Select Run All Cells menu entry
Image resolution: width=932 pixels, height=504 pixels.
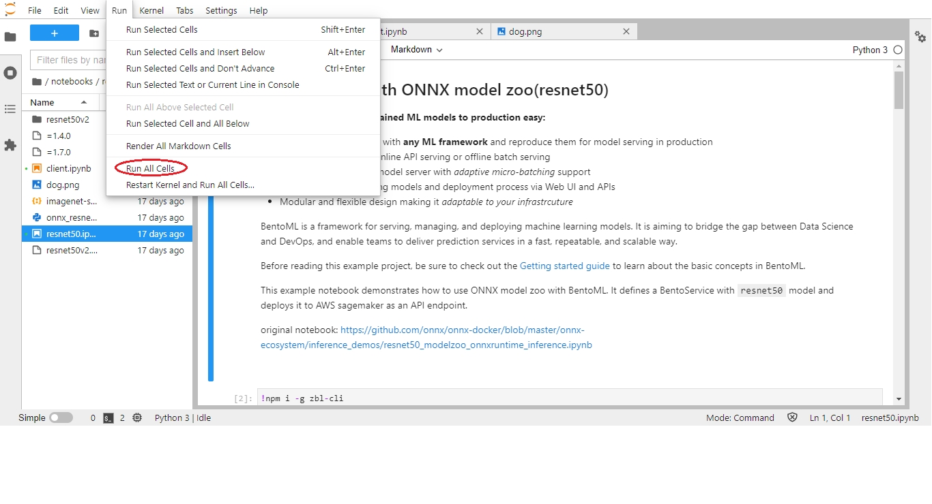coord(150,168)
